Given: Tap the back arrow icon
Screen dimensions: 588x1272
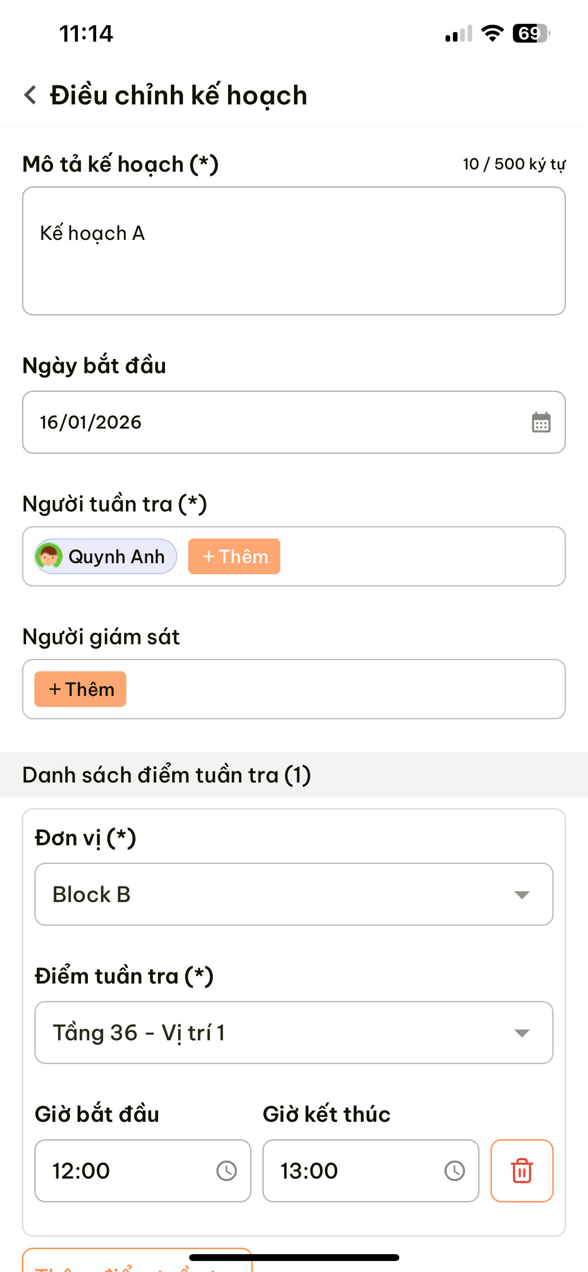Looking at the screenshot, I should (x=31, y=95).
